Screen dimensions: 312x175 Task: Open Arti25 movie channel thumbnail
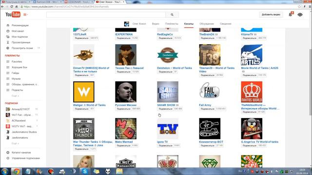point(252,55)
